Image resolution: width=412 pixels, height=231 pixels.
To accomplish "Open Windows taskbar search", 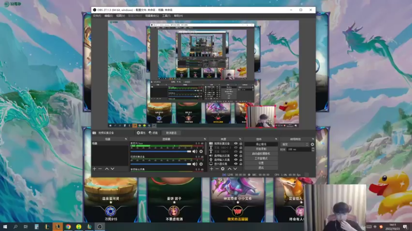I will [15, 226].
